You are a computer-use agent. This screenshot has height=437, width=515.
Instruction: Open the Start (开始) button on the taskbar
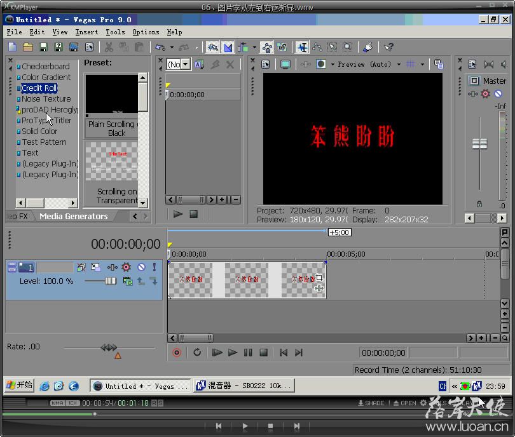(x=19, y=385)
